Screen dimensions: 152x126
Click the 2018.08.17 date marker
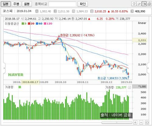[30, 82]
